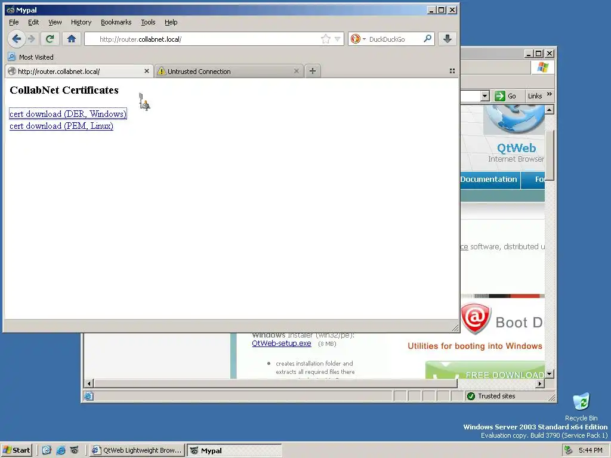Click scroll right arrow in Internet Explorer window
The image size is (611, 458).
pos(539,383)
